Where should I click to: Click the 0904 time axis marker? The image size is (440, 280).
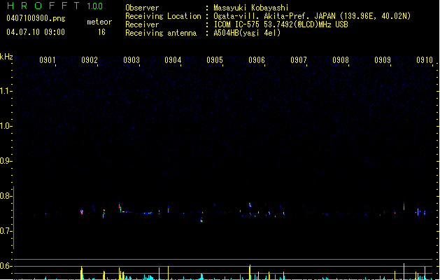point(173,59)
